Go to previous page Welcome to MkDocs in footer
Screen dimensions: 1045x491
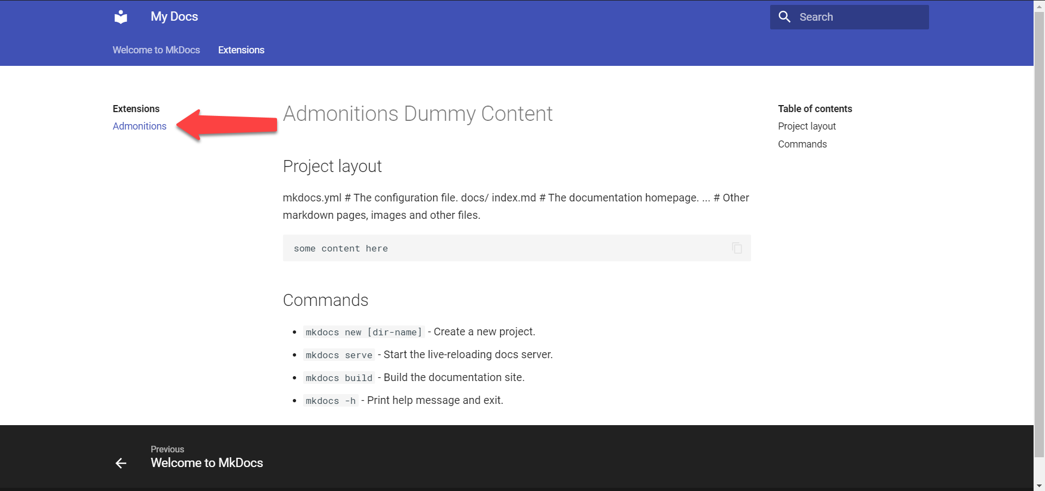(207, 463)
